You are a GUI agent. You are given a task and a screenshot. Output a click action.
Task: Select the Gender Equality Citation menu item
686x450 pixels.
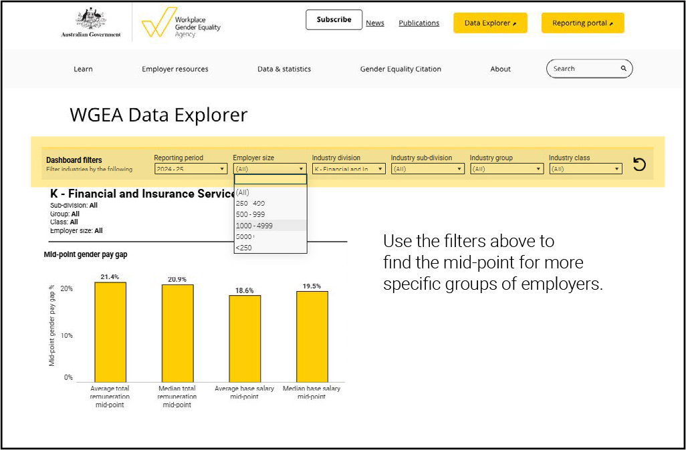400,68
